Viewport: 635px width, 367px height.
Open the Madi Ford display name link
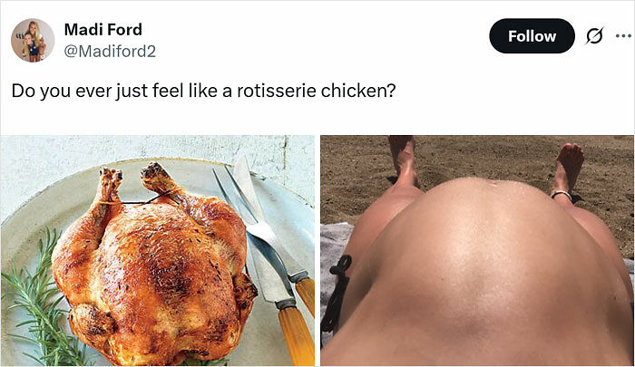[x=103, y=30]
